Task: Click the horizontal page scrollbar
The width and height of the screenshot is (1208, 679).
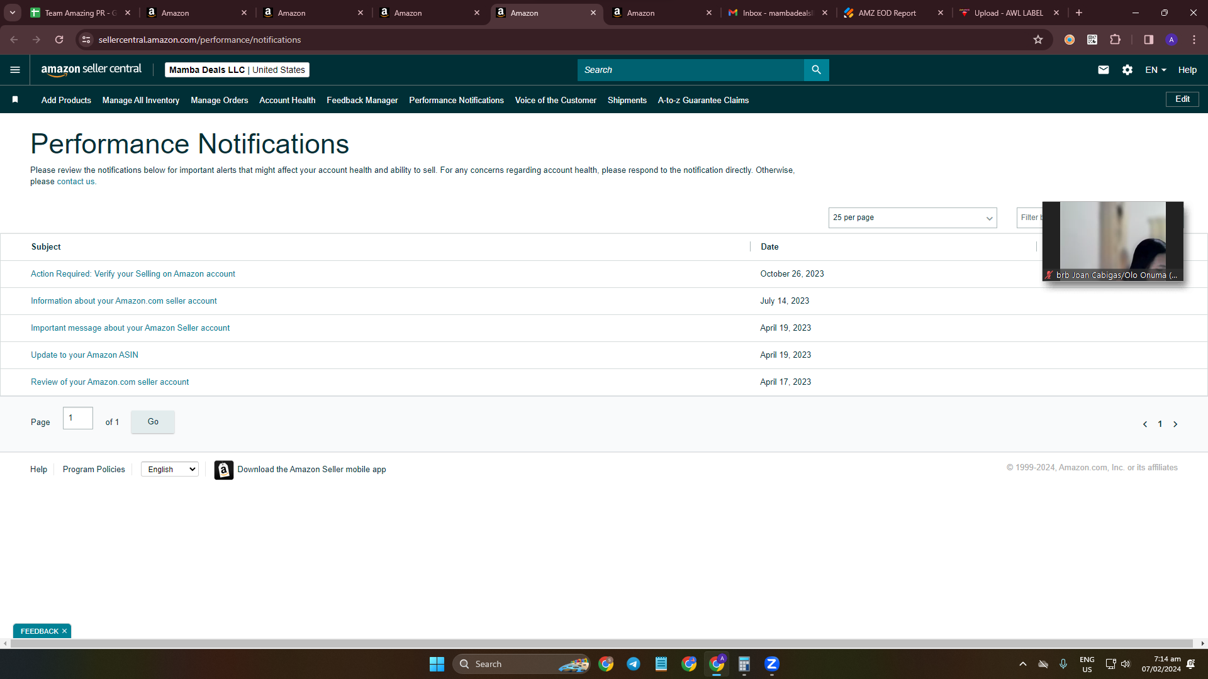Action: coord(601,644)
